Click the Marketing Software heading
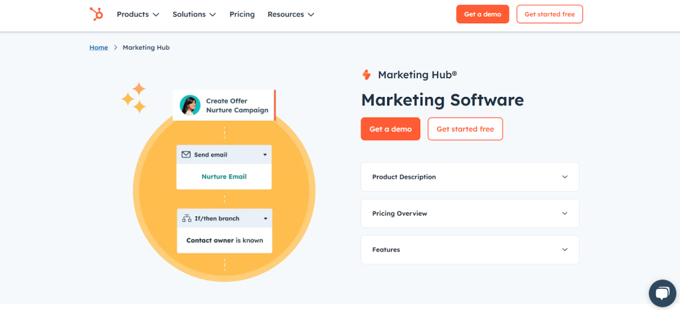This screenshot has width=680, height=310. pyautogui.click(x=442, y=100)
